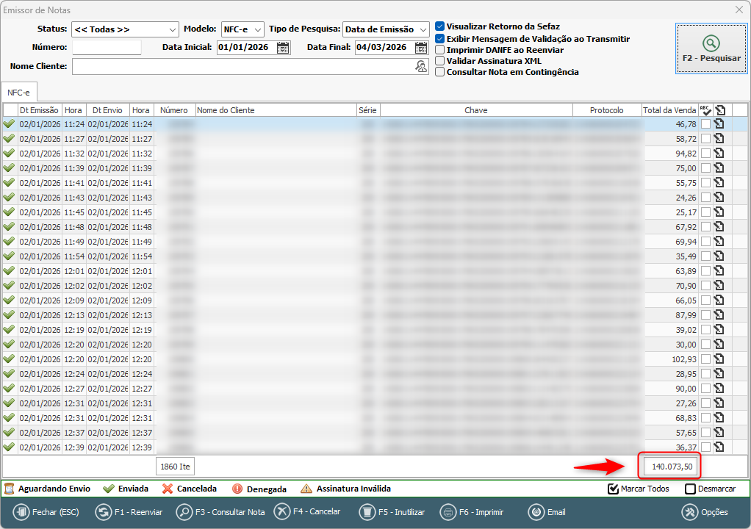The height and width of the screenshot is (529, 751).
Task: Click the document icon on the 46,78 row
Action: click(x=719, y=124)
